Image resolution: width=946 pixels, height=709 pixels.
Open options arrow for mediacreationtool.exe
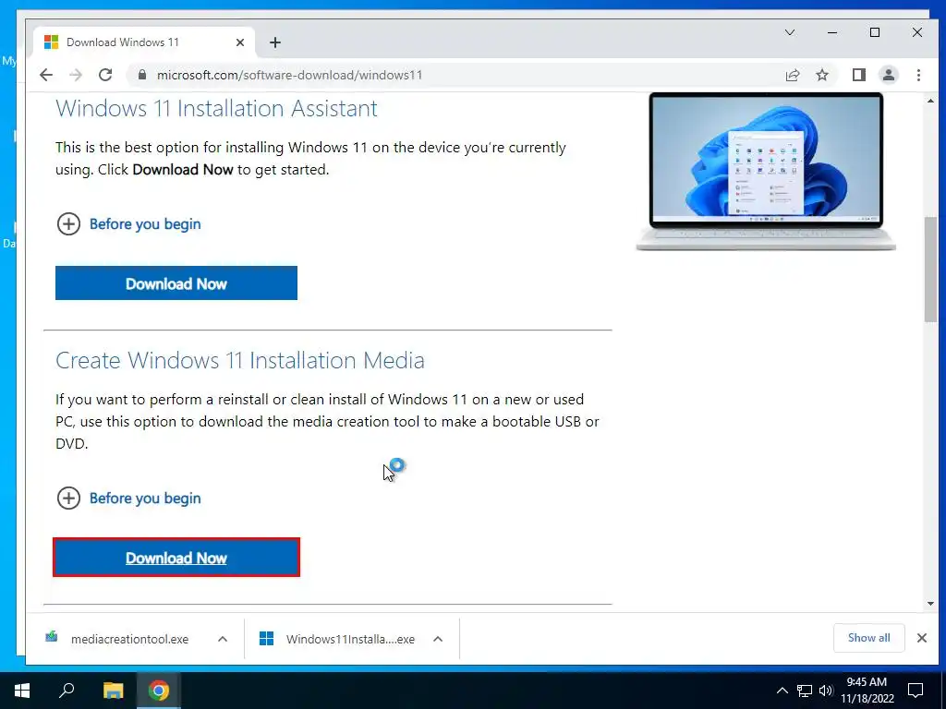pos(223,639)
